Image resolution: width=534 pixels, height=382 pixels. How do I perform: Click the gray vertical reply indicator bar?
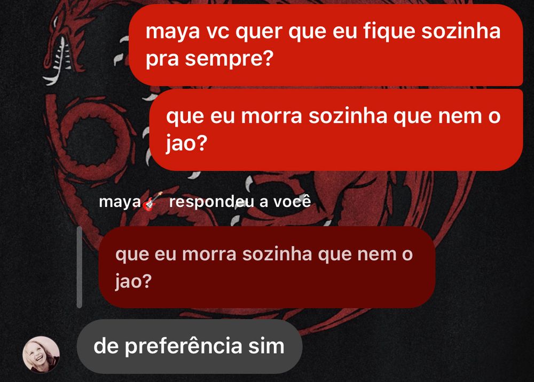(x=80, y=267)
